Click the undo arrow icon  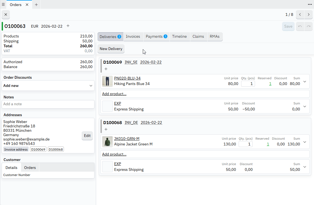pyautogui.click(x=300, y=26)
